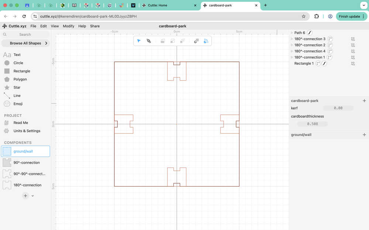Reload the page
Image resolution: width=369 pixels, height=230 pixels.
(x=24, y=17)
